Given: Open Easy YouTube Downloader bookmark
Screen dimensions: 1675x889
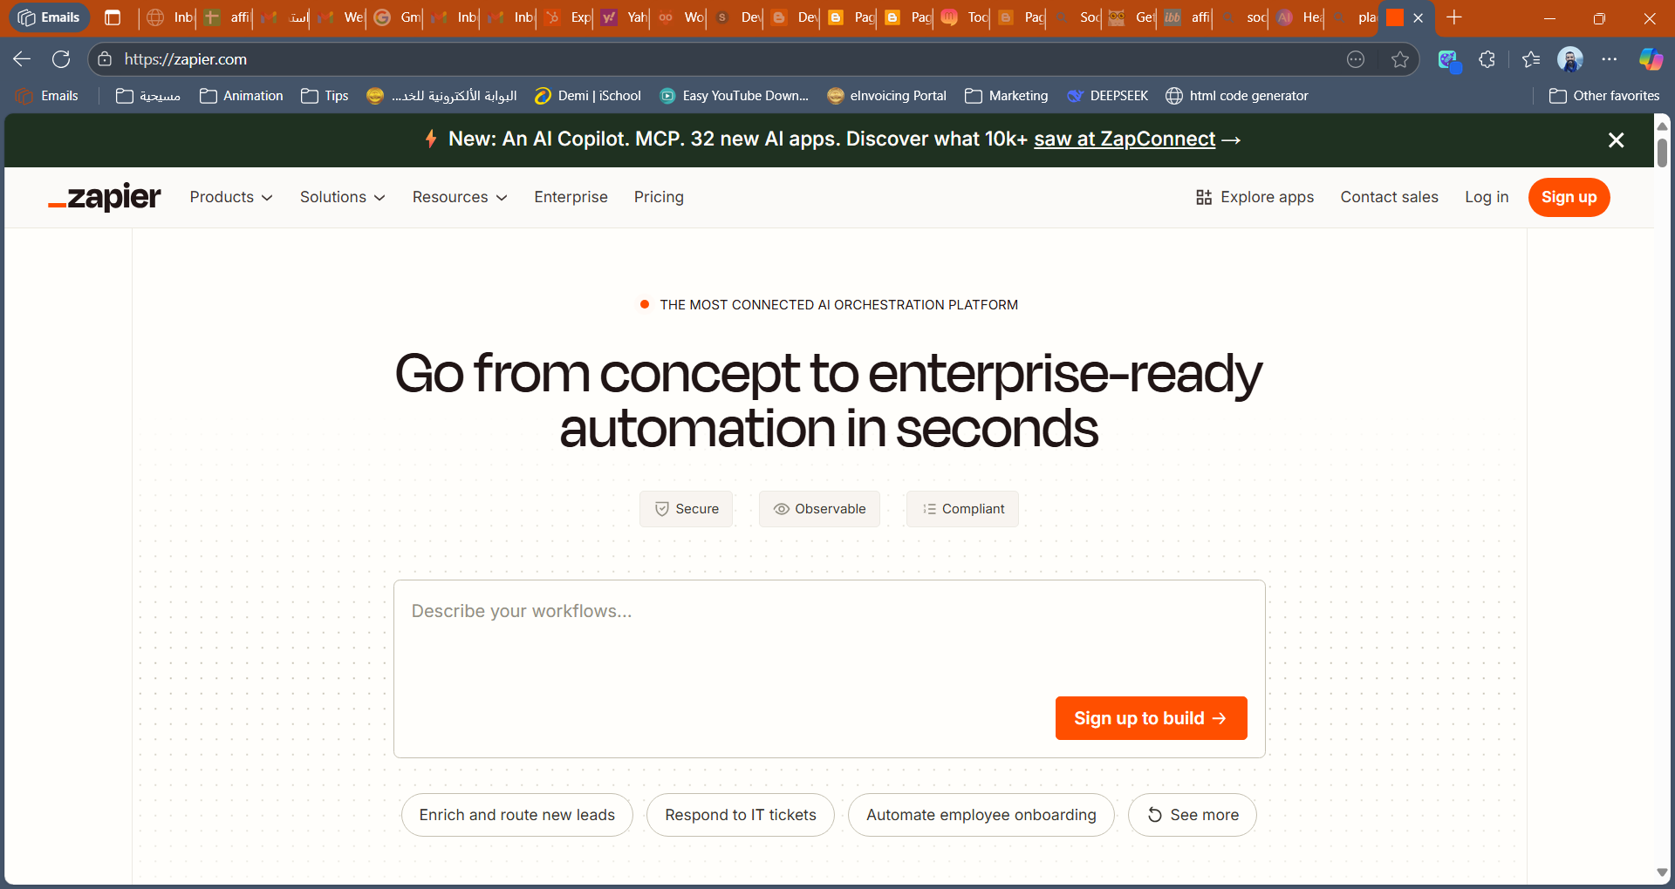Looking at the screenshot, I should point(735,96).
